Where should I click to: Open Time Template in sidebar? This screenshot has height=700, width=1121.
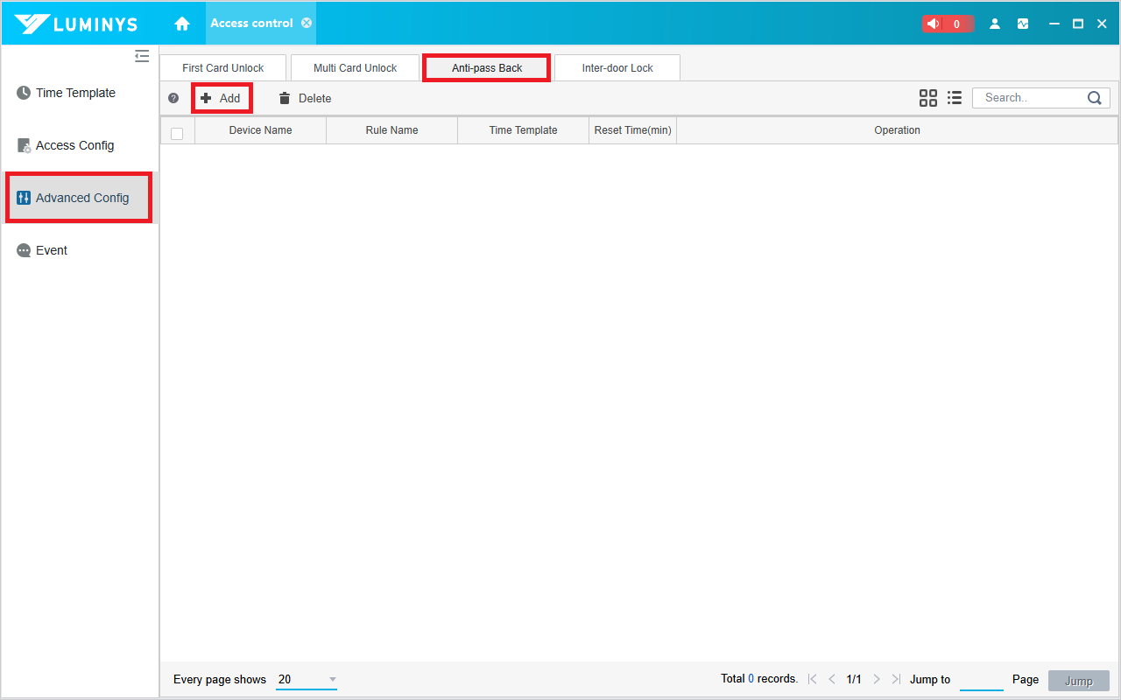[x=75, y=93]
